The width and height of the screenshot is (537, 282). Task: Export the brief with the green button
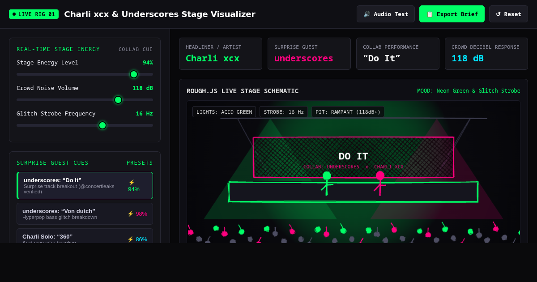click(452, 14)
